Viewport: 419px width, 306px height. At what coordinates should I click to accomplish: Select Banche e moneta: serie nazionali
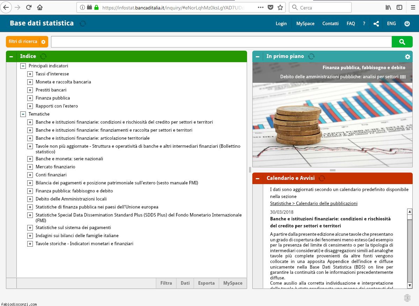click(69, 159)
